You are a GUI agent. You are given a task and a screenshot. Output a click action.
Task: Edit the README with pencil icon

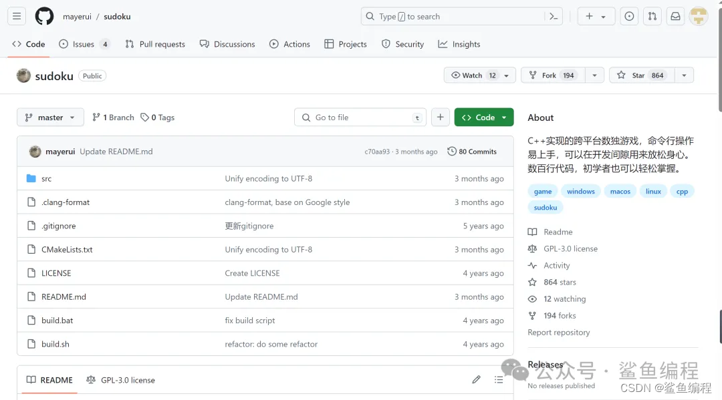click(x=476, y=380)
